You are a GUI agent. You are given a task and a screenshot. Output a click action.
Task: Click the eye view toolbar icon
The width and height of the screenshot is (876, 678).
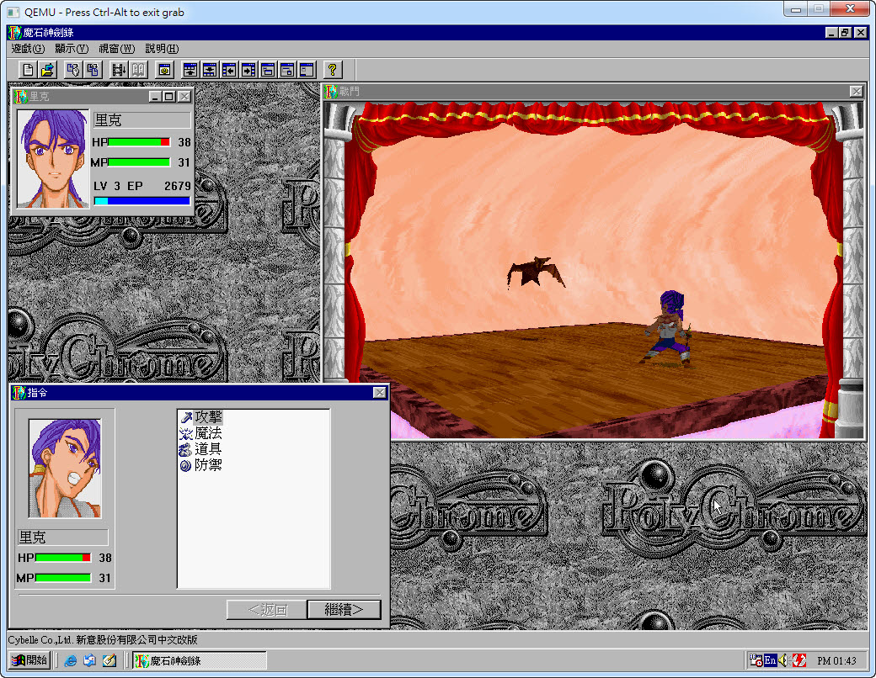164,70
